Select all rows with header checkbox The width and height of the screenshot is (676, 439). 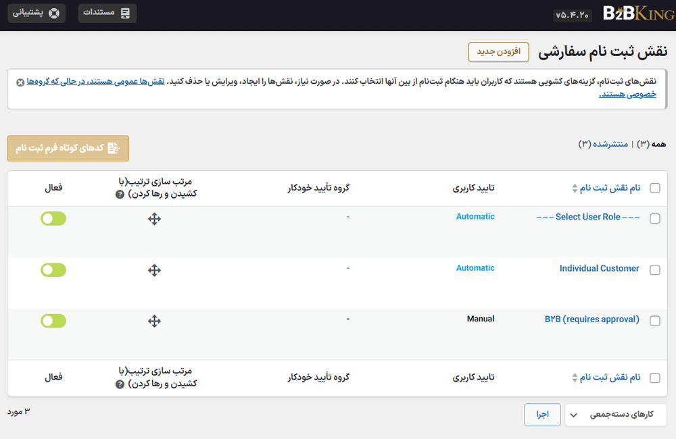[654, 188]
